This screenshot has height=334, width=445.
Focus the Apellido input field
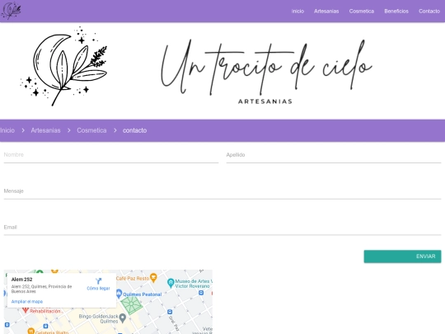pos(334,155)
